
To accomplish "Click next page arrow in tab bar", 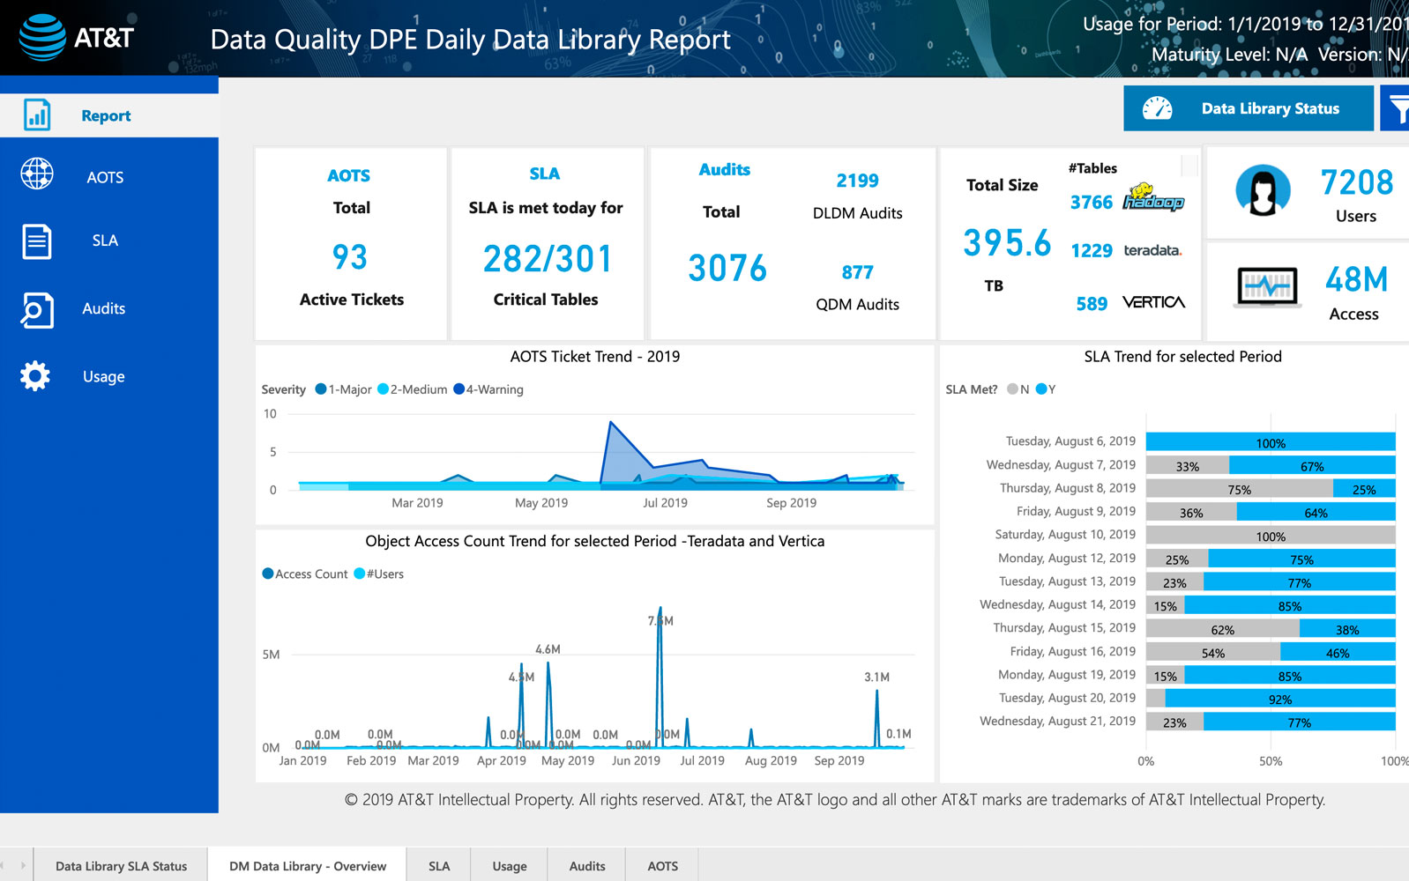I will [x=23, y=866].
